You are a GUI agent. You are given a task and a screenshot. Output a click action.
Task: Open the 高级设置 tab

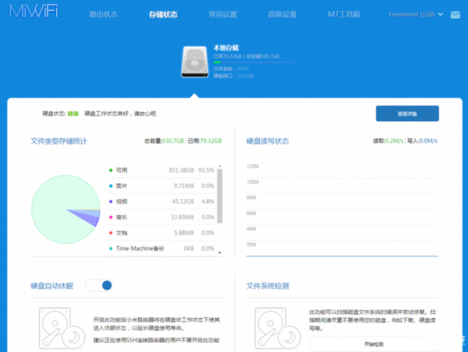pos(282,15)
